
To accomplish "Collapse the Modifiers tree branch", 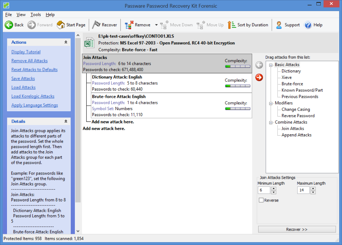I will coord(270,103).
